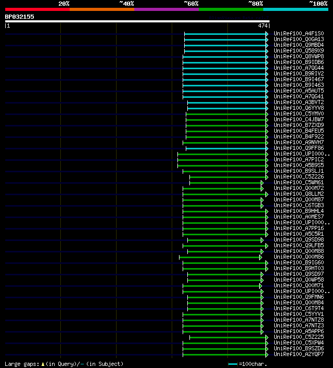Open hit UniRef100_B9IDB6
Screen dimensions: 333x368
coord(299,62)
